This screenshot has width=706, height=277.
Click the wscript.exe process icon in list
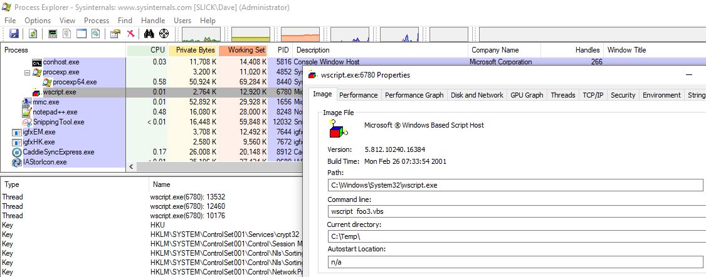click(37, 93)
